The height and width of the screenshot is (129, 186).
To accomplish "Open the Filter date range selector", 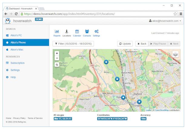I will click(x=73, y=44).
